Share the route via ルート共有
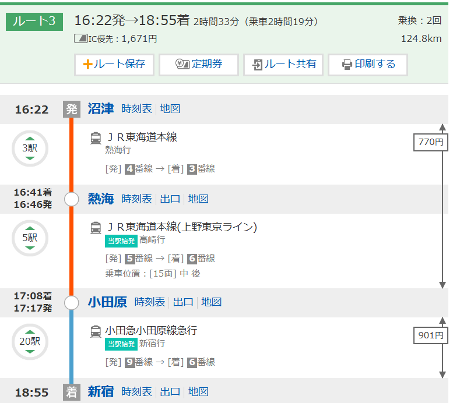The height and width of the screenshot is (403, 453). click(283, 65)
